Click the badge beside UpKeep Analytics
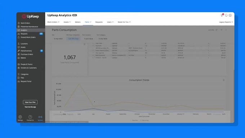Image resolution: width=245 pixels, height=138 pixels. click(x=75, y=15)
